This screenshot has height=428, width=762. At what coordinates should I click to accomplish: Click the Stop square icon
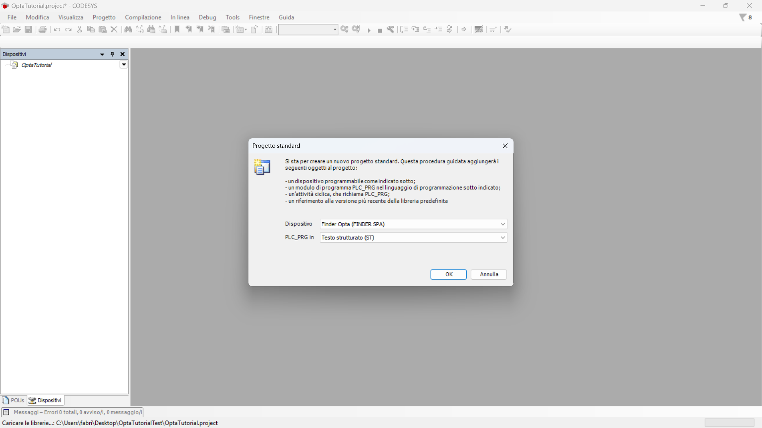tap(380, 31)
